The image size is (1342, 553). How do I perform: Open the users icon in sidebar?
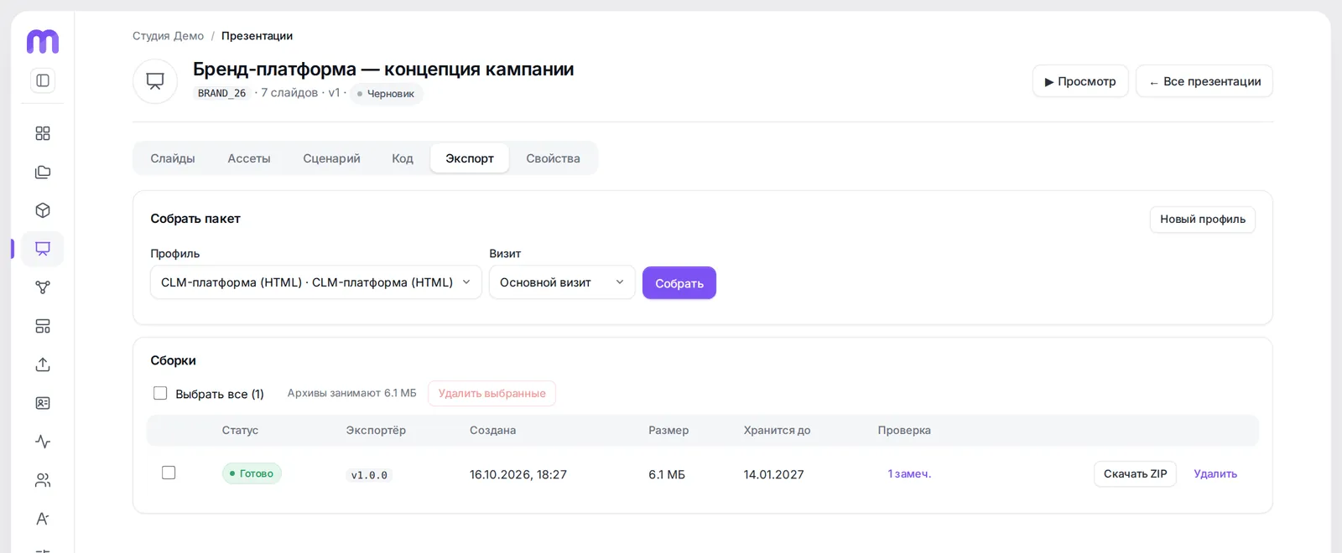point(43,480)
